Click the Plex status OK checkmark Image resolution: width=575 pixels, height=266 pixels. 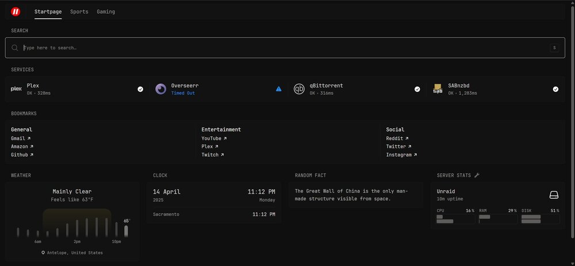click(x=140, y=89)
